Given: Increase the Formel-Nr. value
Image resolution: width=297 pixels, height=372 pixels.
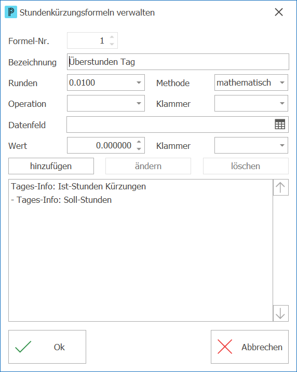Looking at the screenshot, I should [x=112, y=37].
